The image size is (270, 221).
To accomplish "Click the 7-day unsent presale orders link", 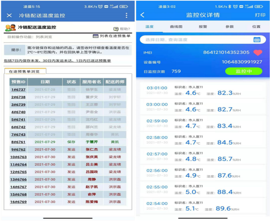I will click(57, 61).
